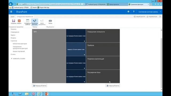Viewport: 171px width, 96px height.
Task: Open dropdown for Расширение базы comparison
Action: tap(84, 82)
